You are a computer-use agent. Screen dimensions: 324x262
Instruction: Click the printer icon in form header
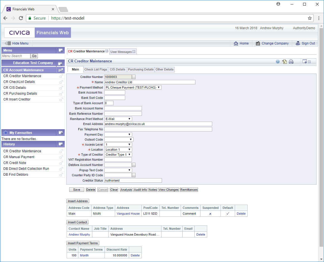291,62
